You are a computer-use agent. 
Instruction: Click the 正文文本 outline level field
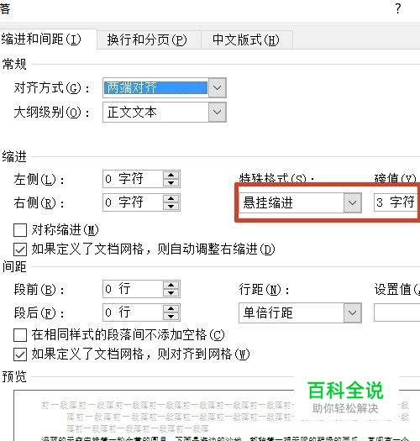(156, 113)
